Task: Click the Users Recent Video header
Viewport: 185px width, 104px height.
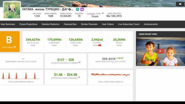Action: click(x=148, y=34)
